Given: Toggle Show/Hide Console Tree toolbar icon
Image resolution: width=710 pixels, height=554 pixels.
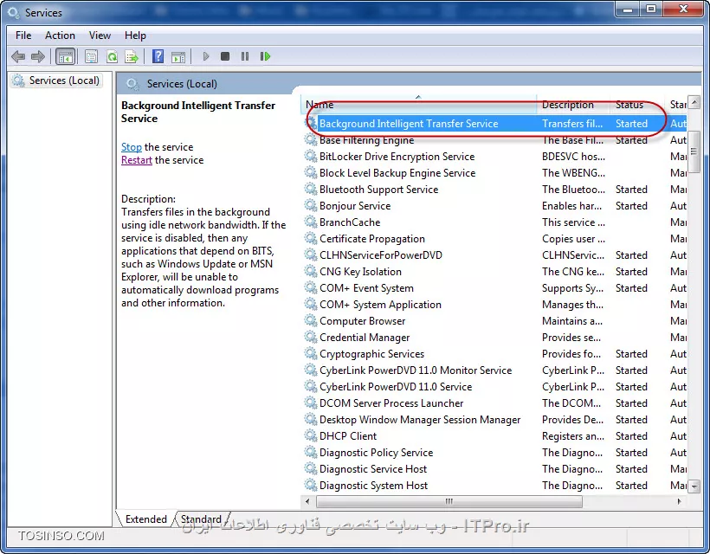Looking at the screenshot, I should point(65,56).
